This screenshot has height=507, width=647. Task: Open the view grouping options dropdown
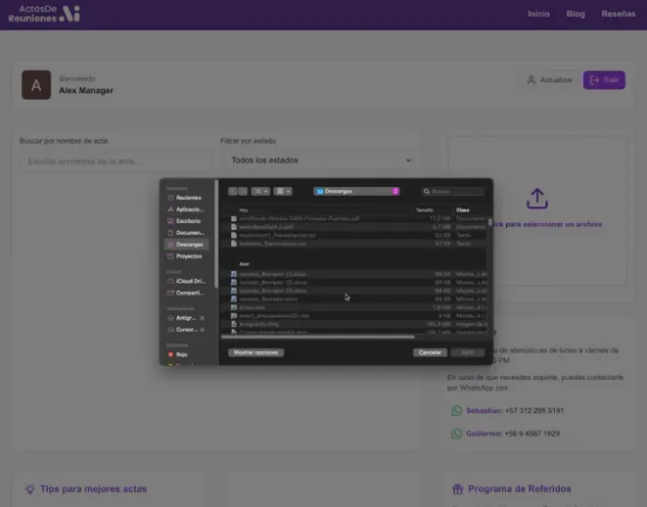coord(284,191)
